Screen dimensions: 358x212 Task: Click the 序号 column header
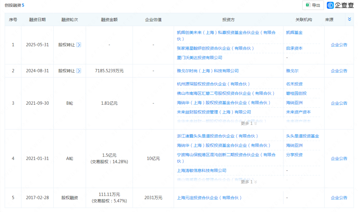(13, 19)
